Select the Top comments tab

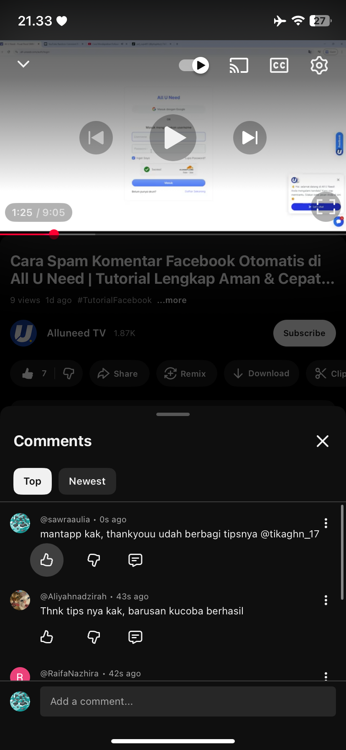[33, 481]
